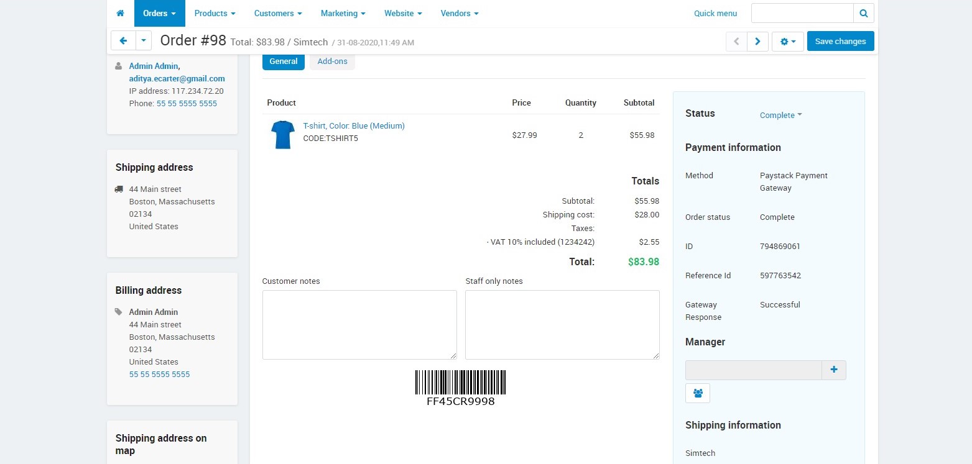Image resolution: width=972 pixels, height=464 pixels.
Task: Click the product price $27.99
Action: pyautogui.click(x=524, y=135)
